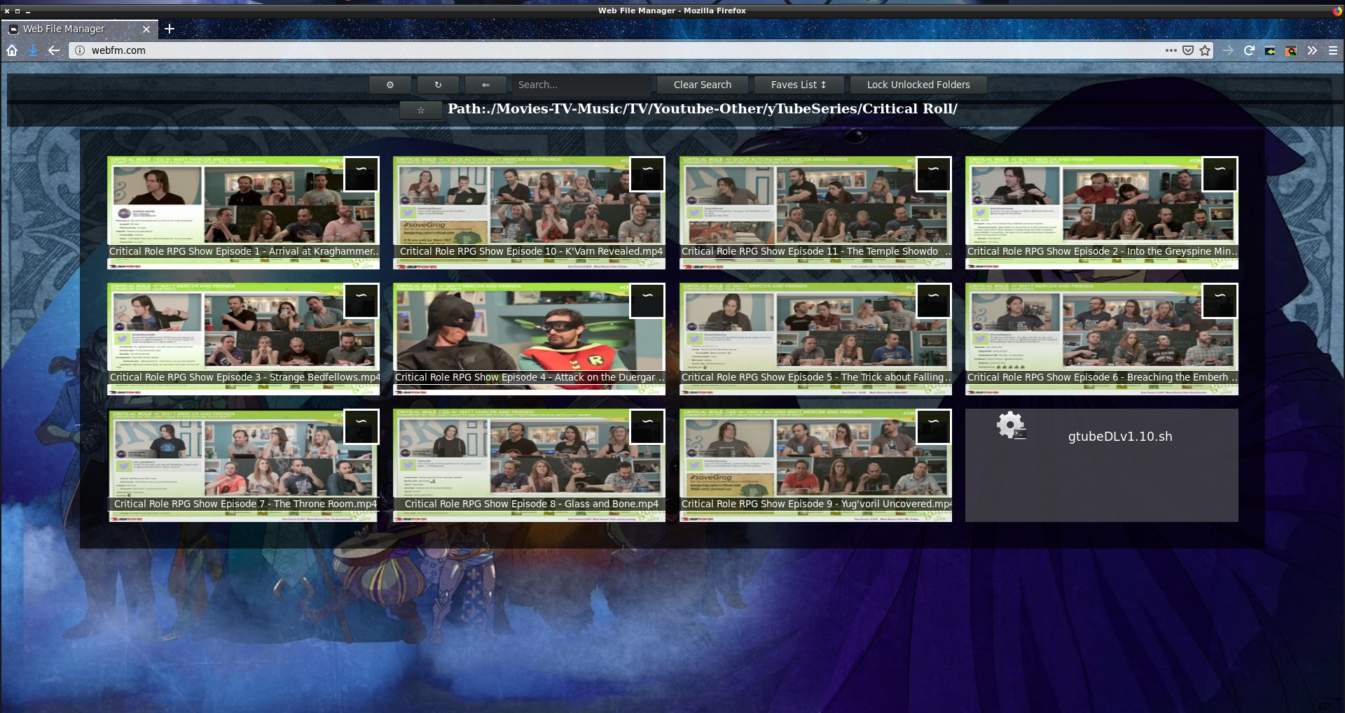This screenshot has width=1345, height=713.
Task: Click the black corner box on Episode 8
Action: tap(647, 427)
